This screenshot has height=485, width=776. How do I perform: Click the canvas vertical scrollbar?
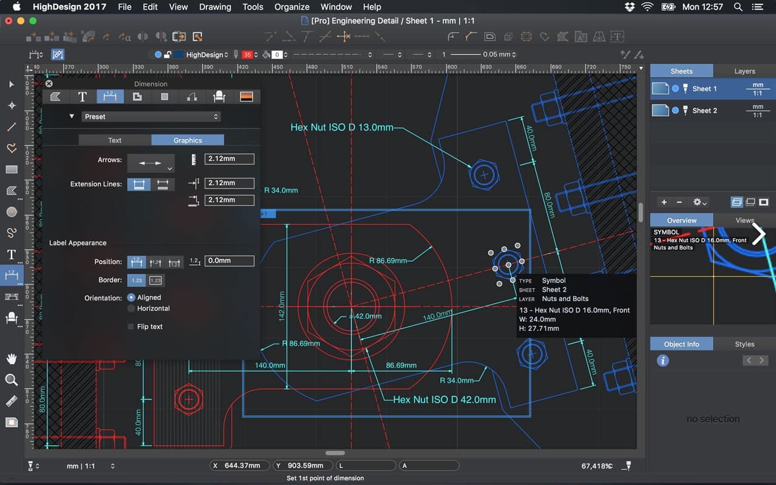click(x=641, y=212)
